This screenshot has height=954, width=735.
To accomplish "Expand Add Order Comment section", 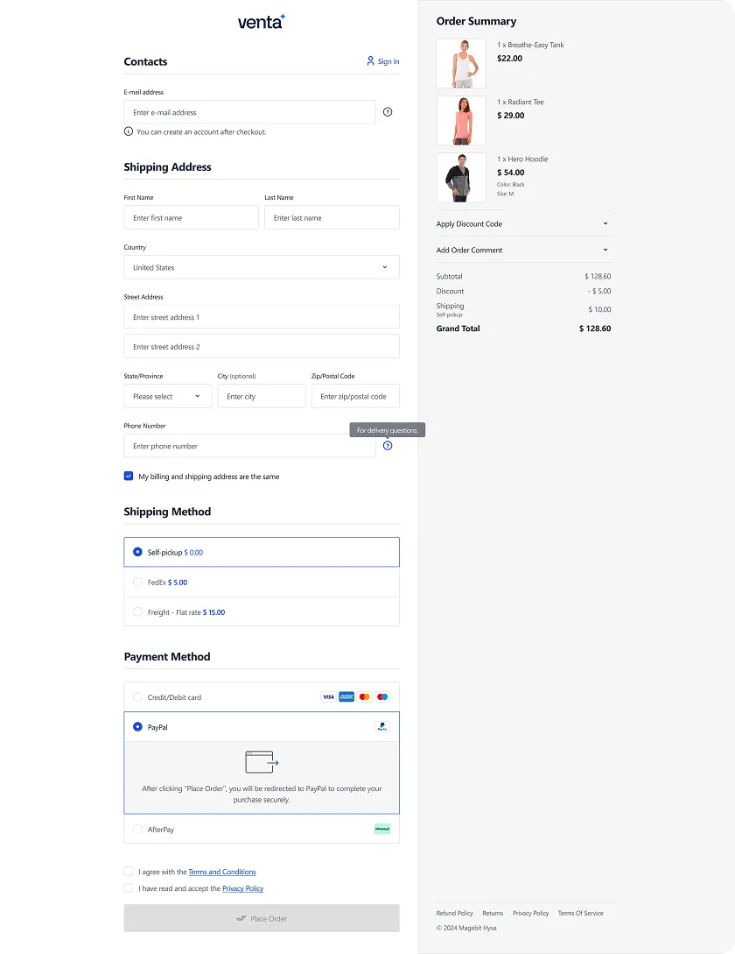I will (x=523, y=250).
